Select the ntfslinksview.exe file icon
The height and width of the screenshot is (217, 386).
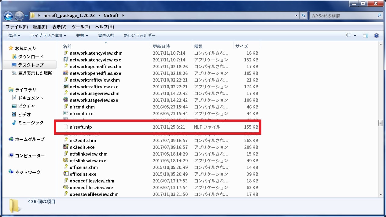(x=66, y=160)
